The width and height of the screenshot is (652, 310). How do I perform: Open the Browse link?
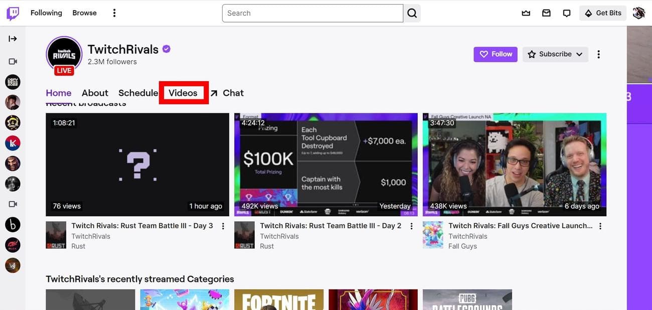84,13
